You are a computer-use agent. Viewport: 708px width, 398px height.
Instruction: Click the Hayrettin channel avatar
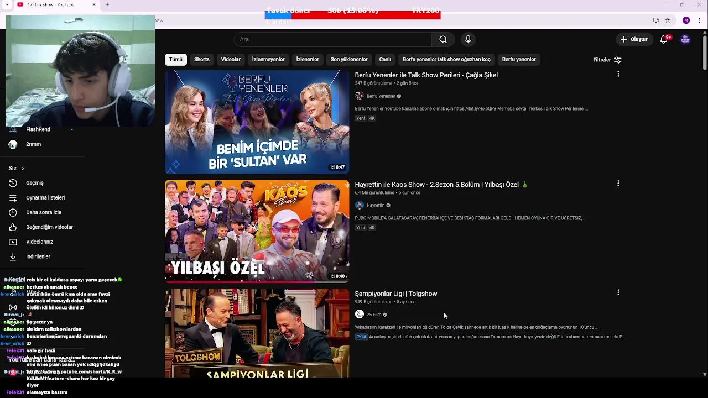pos(360,205)
